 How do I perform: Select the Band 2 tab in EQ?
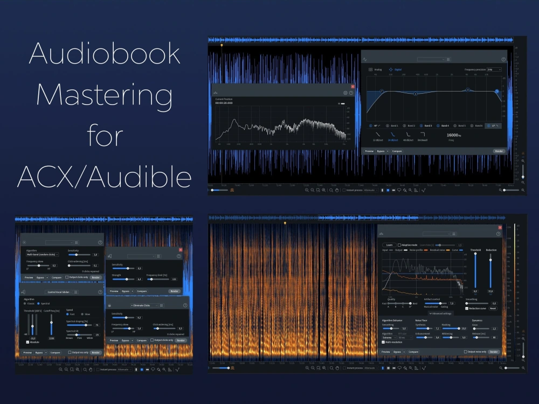409,126
